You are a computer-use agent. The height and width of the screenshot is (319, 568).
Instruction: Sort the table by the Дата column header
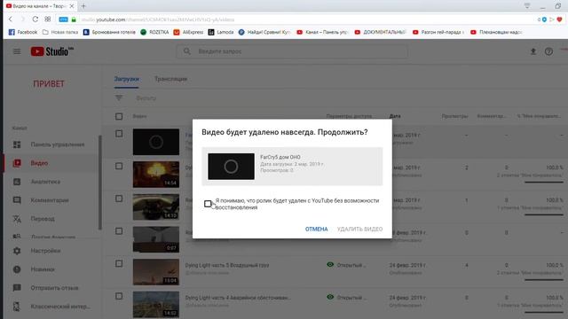395,116
